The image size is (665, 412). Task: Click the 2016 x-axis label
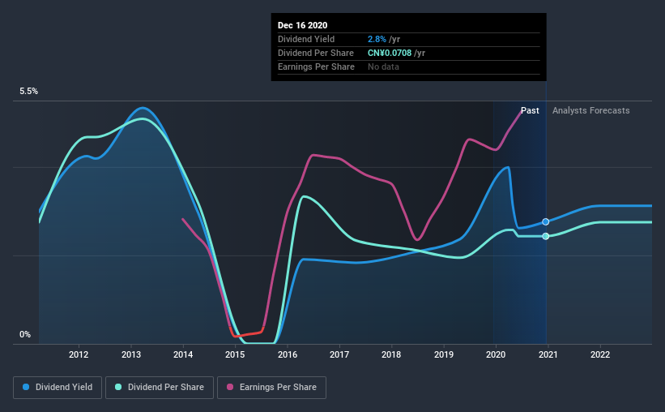pyautogui.click(x=288, y=354)
